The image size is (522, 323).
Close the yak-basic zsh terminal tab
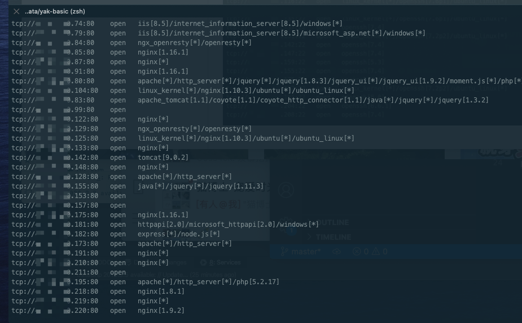pos(16,12)
